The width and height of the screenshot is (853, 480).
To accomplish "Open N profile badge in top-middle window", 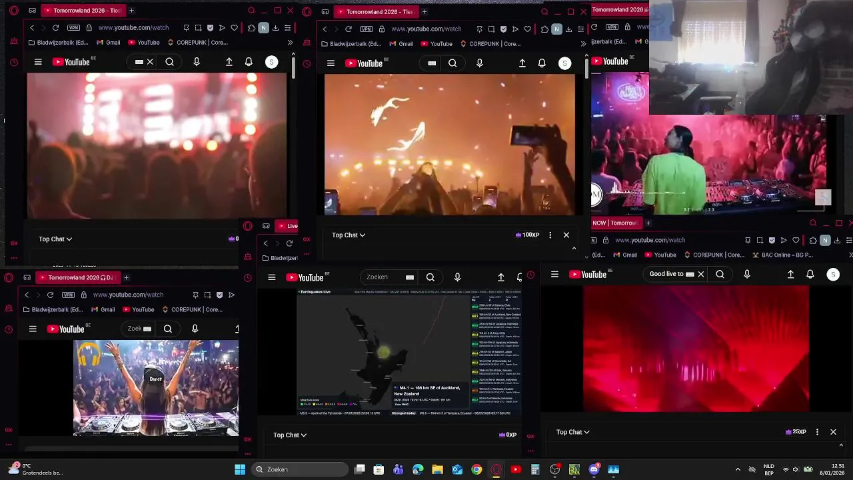I will [x=556, y=29].
